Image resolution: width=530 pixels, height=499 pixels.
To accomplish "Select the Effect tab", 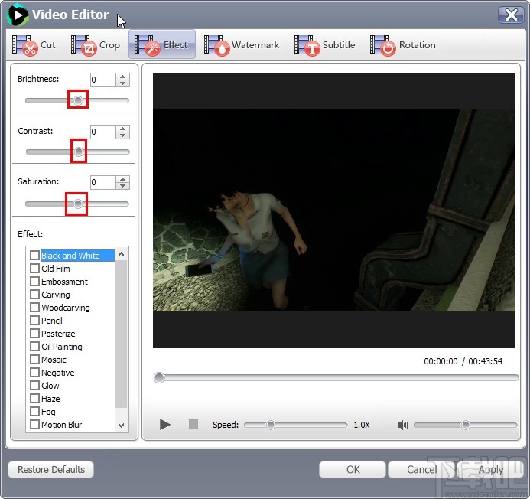I will [x=162, y=44].
